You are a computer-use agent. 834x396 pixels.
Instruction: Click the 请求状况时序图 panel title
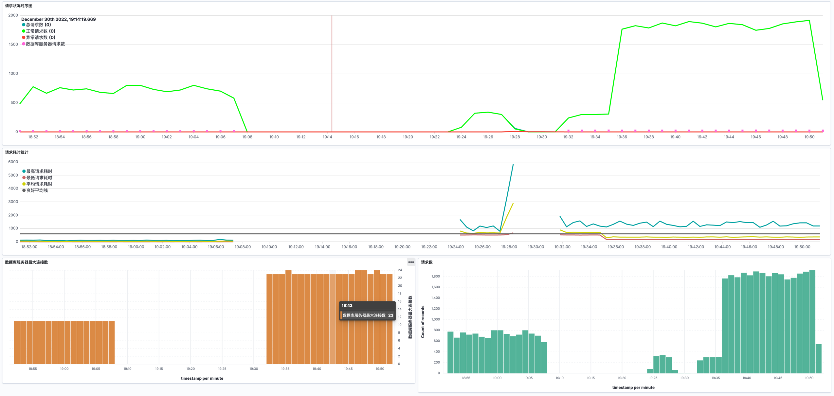point(19,6)
